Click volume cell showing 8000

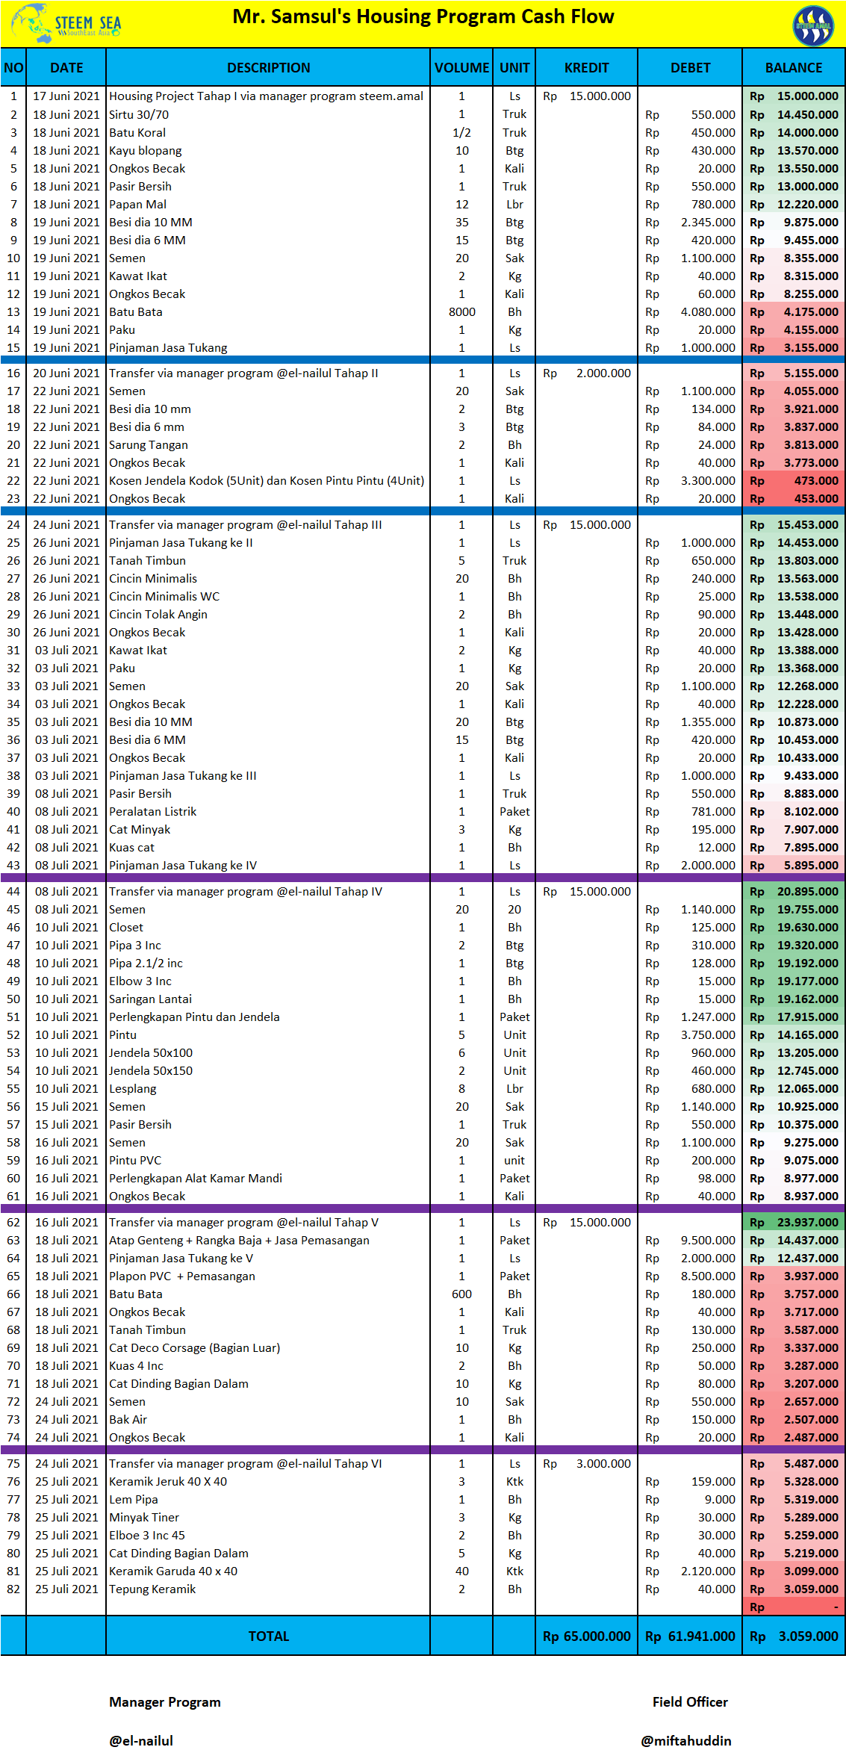pos(461,312)
